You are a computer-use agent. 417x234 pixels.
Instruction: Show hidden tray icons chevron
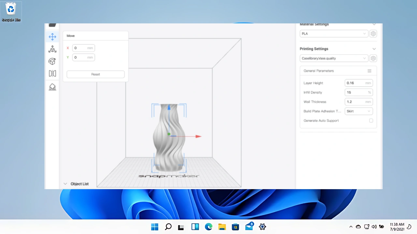pos(351,227)
